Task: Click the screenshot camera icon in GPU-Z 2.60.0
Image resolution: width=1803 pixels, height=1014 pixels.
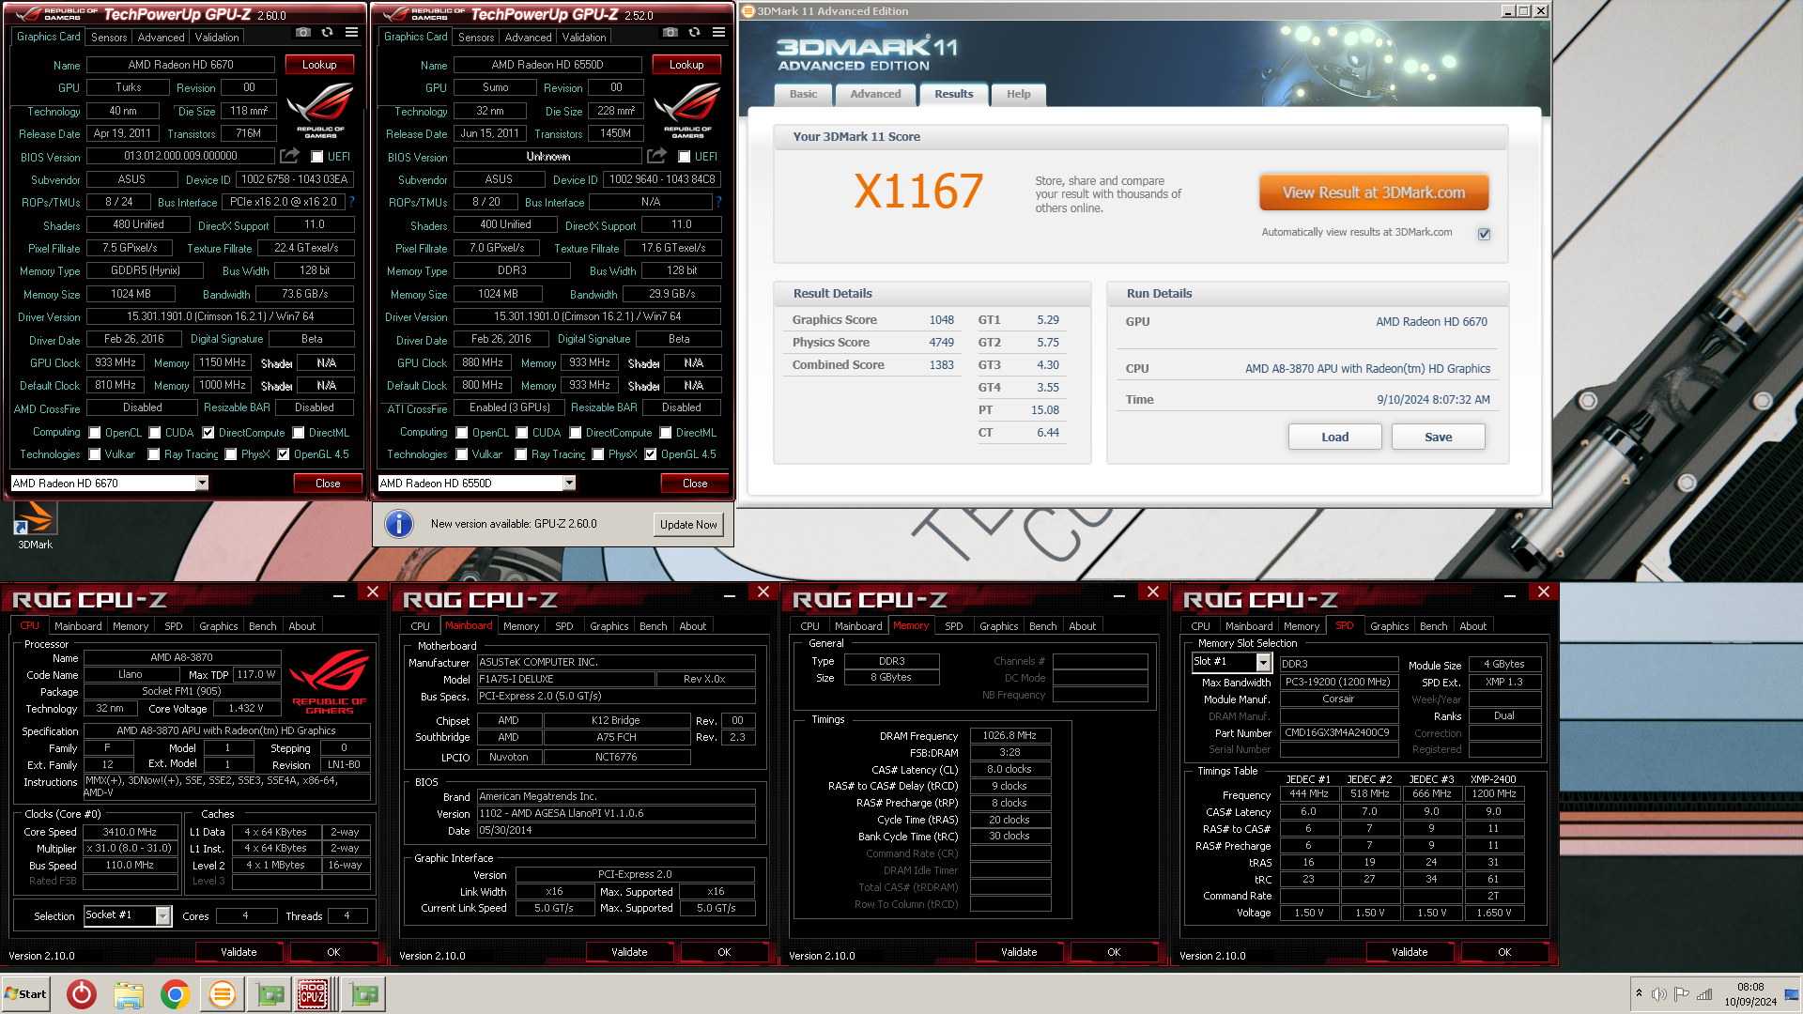Action: click(x=302, y=33)
